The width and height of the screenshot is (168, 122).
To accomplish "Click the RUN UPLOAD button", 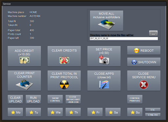I will pos(33,99).
